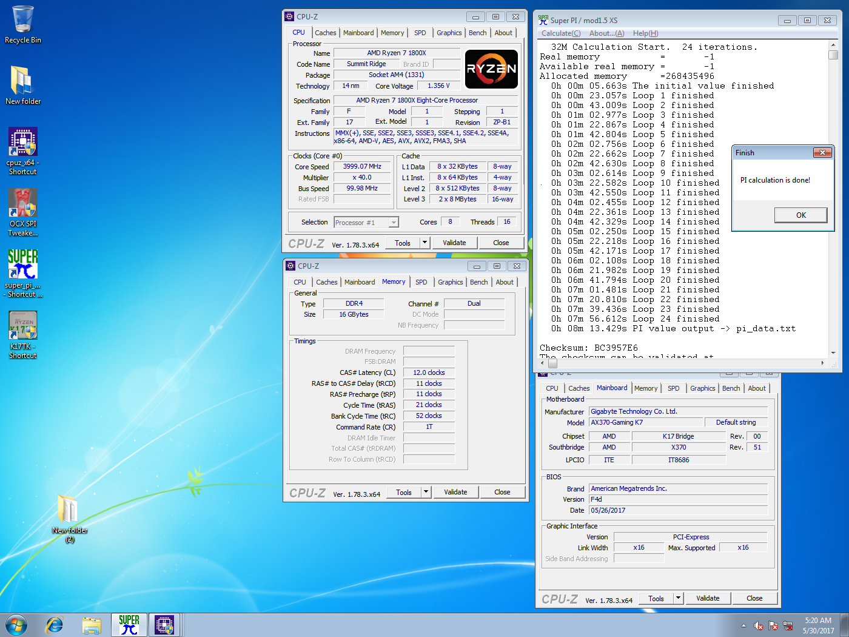849x637 pixels.
Task: Open Bench tab in the Memory CPU-Z window
Action: pyautogui.click(x=479, y=282)
